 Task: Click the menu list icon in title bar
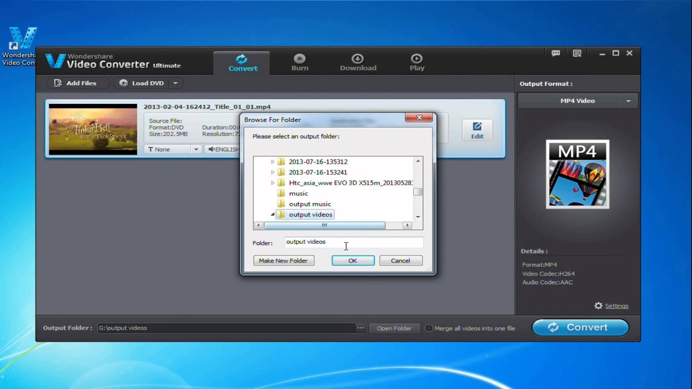point(577,53)
